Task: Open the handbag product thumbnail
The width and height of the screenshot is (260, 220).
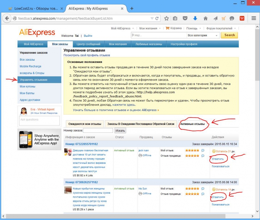Action: 68,190
